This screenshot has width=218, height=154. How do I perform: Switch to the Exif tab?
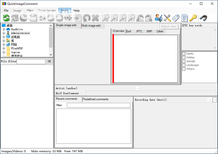pyautogui.click(x=129, y=31)
